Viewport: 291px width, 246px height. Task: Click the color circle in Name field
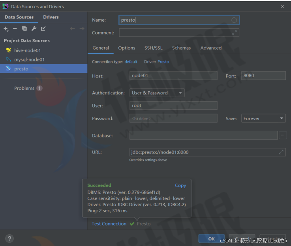tap(234, 20)
